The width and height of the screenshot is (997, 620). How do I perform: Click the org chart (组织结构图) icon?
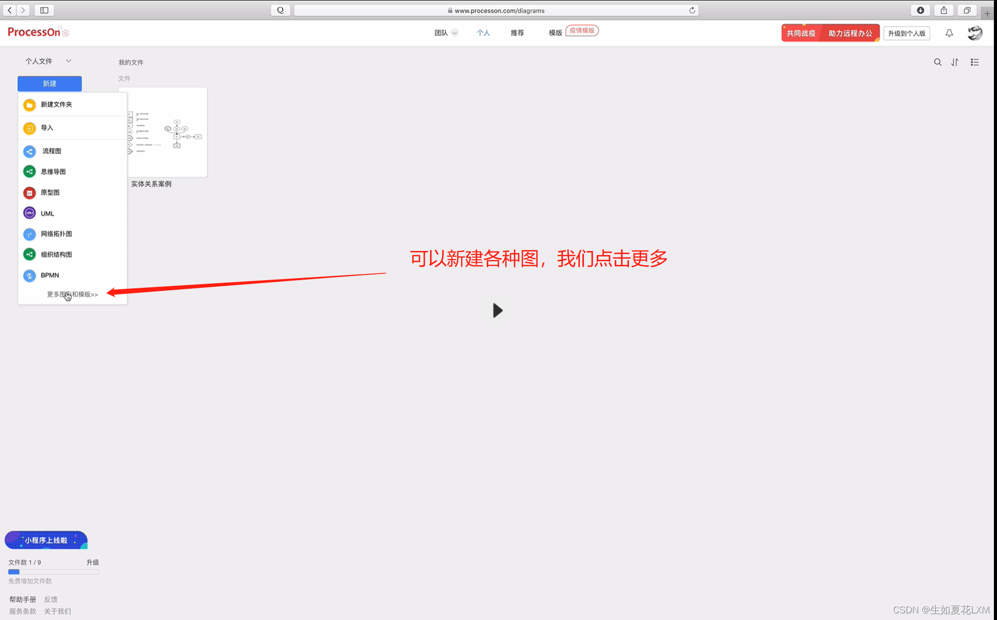point(30,255)
